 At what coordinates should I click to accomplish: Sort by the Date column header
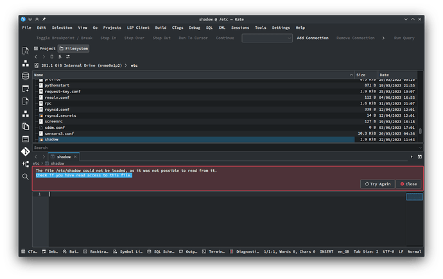click(x=397, y=75)
